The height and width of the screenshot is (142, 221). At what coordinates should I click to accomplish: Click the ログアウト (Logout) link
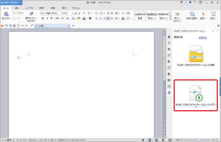point(203,38)
